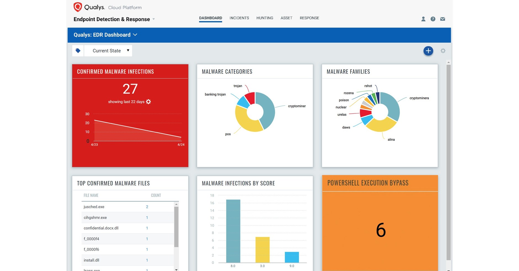Viewport: 519px width, 271px height.
Task: Open the Confirmed Malware Infections widget settings gear
Action: coord(148,102)
